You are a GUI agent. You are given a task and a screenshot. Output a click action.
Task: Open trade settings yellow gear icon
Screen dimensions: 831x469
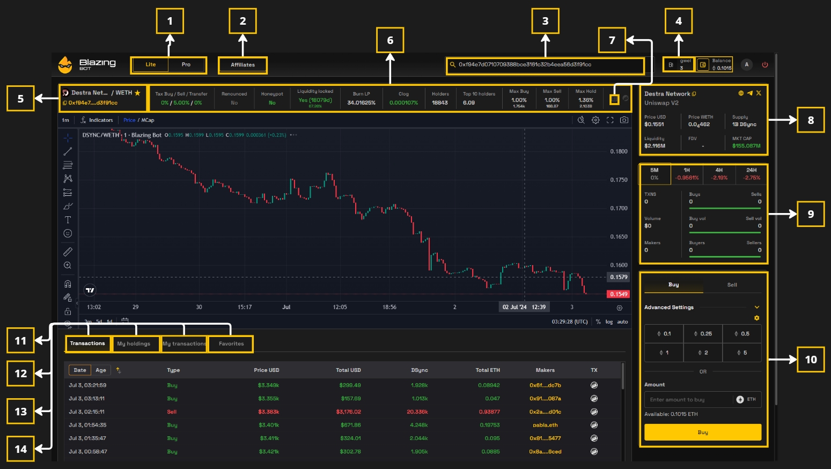point(756,318)
